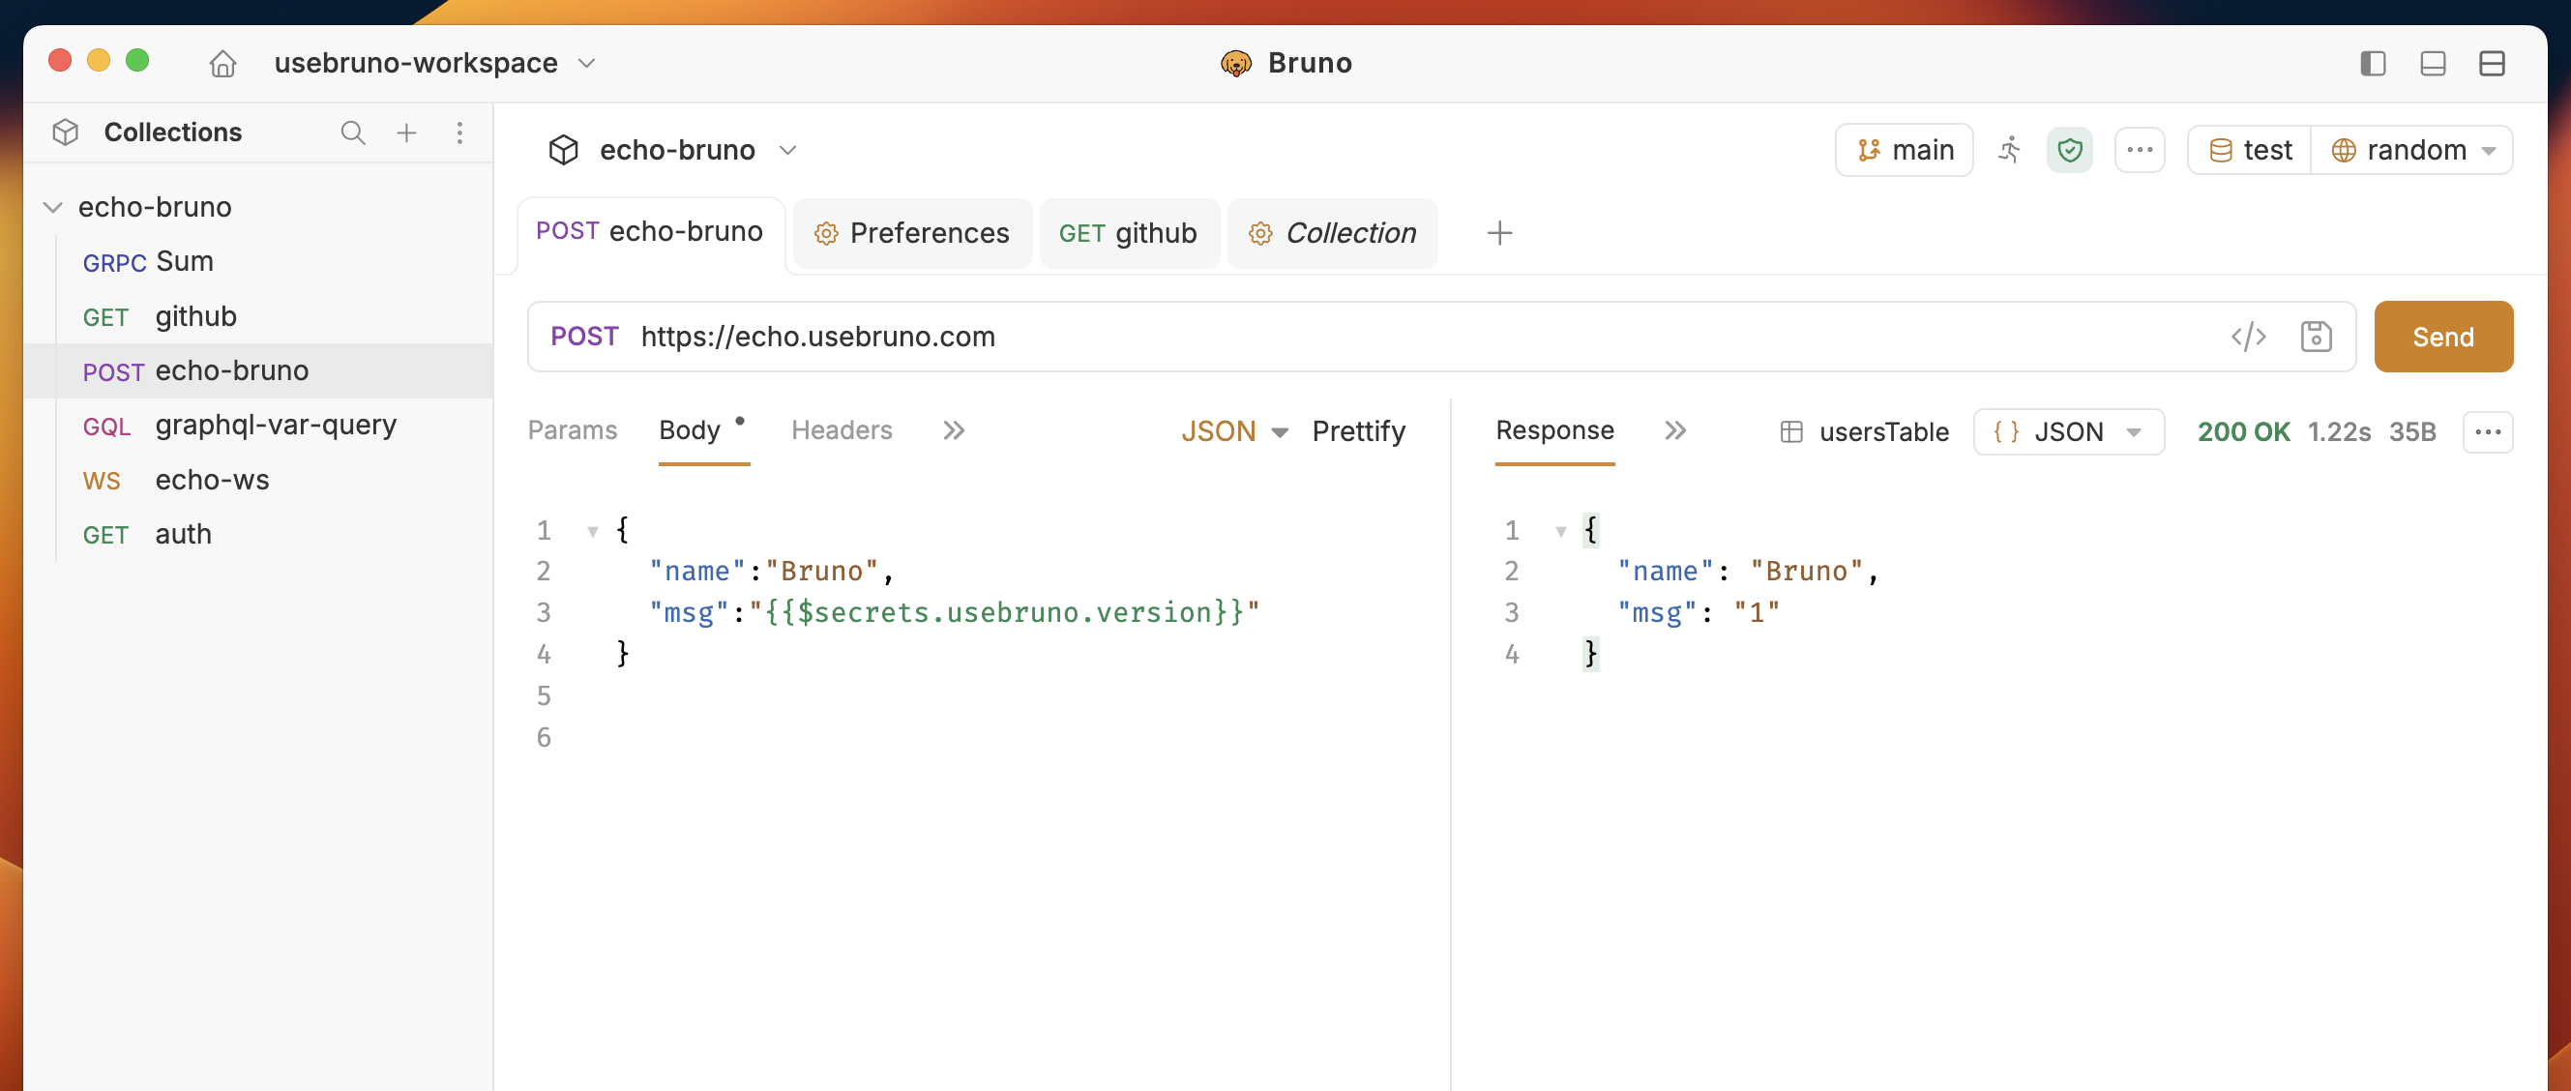Go to the home screen icon

[x=222, y=64]
